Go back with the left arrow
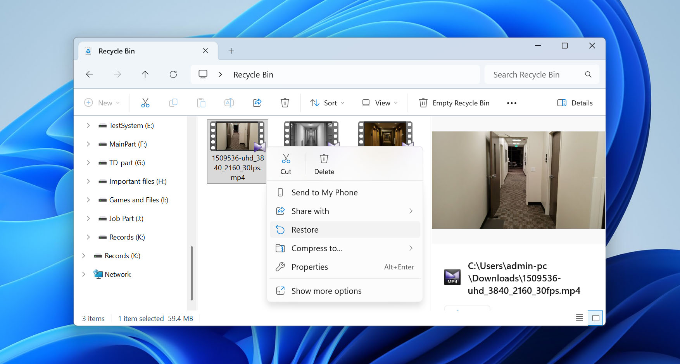Image resolution: width=680 pixels, height=364 pixels. click(x=90, y=74)
